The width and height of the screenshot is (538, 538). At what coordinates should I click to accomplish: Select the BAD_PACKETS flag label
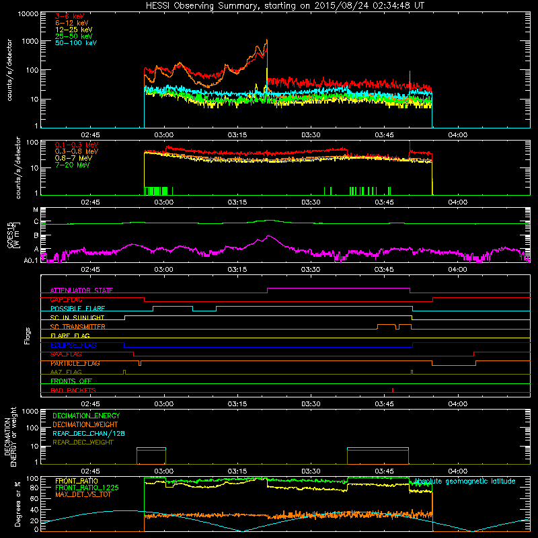point(73,390)
